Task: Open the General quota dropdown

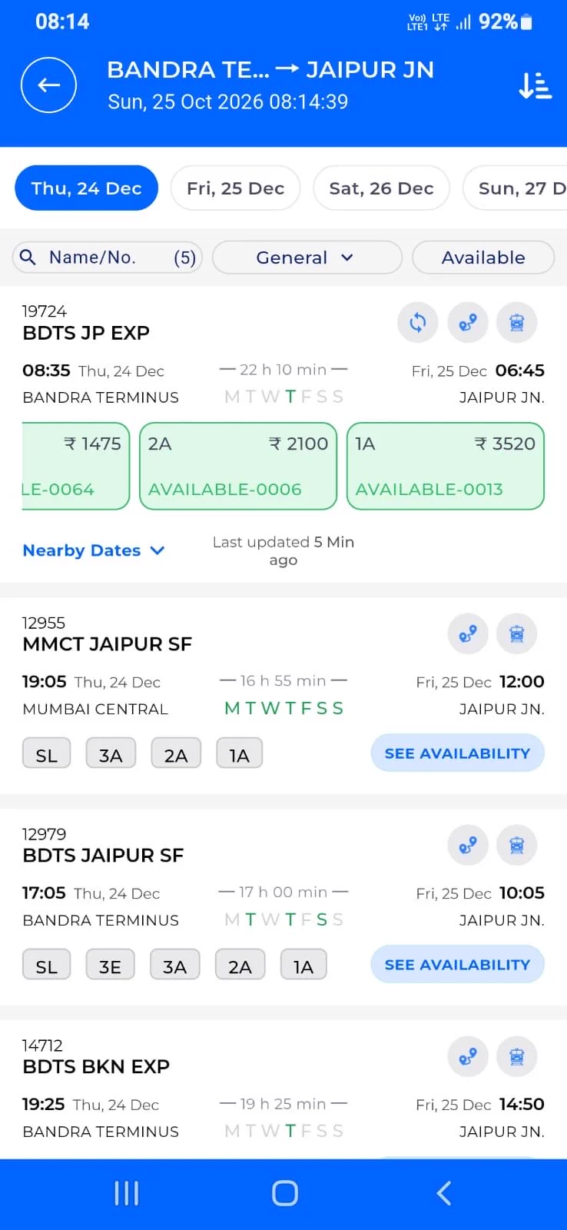Action: 307,258
